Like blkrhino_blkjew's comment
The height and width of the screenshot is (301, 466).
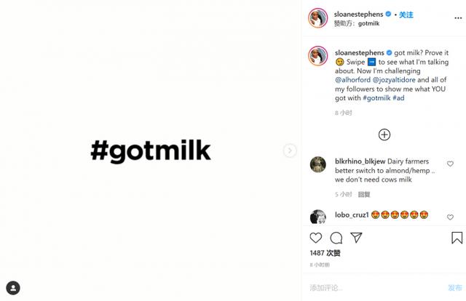[x=451, y=164]
